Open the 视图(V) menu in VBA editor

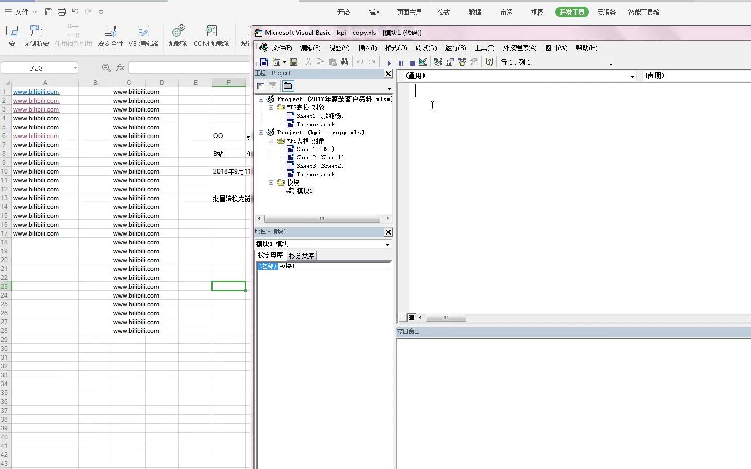pos(339,48)
